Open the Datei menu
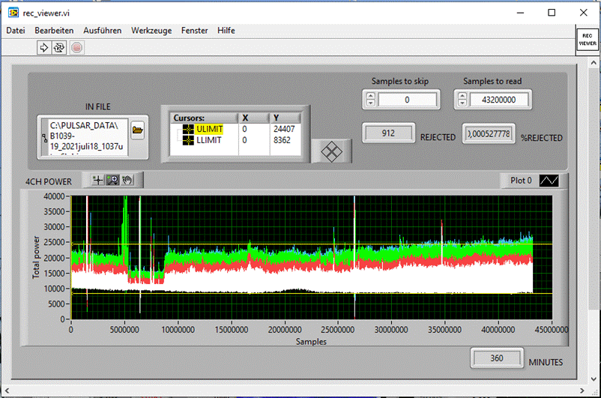601x398 pixels. 16,30
